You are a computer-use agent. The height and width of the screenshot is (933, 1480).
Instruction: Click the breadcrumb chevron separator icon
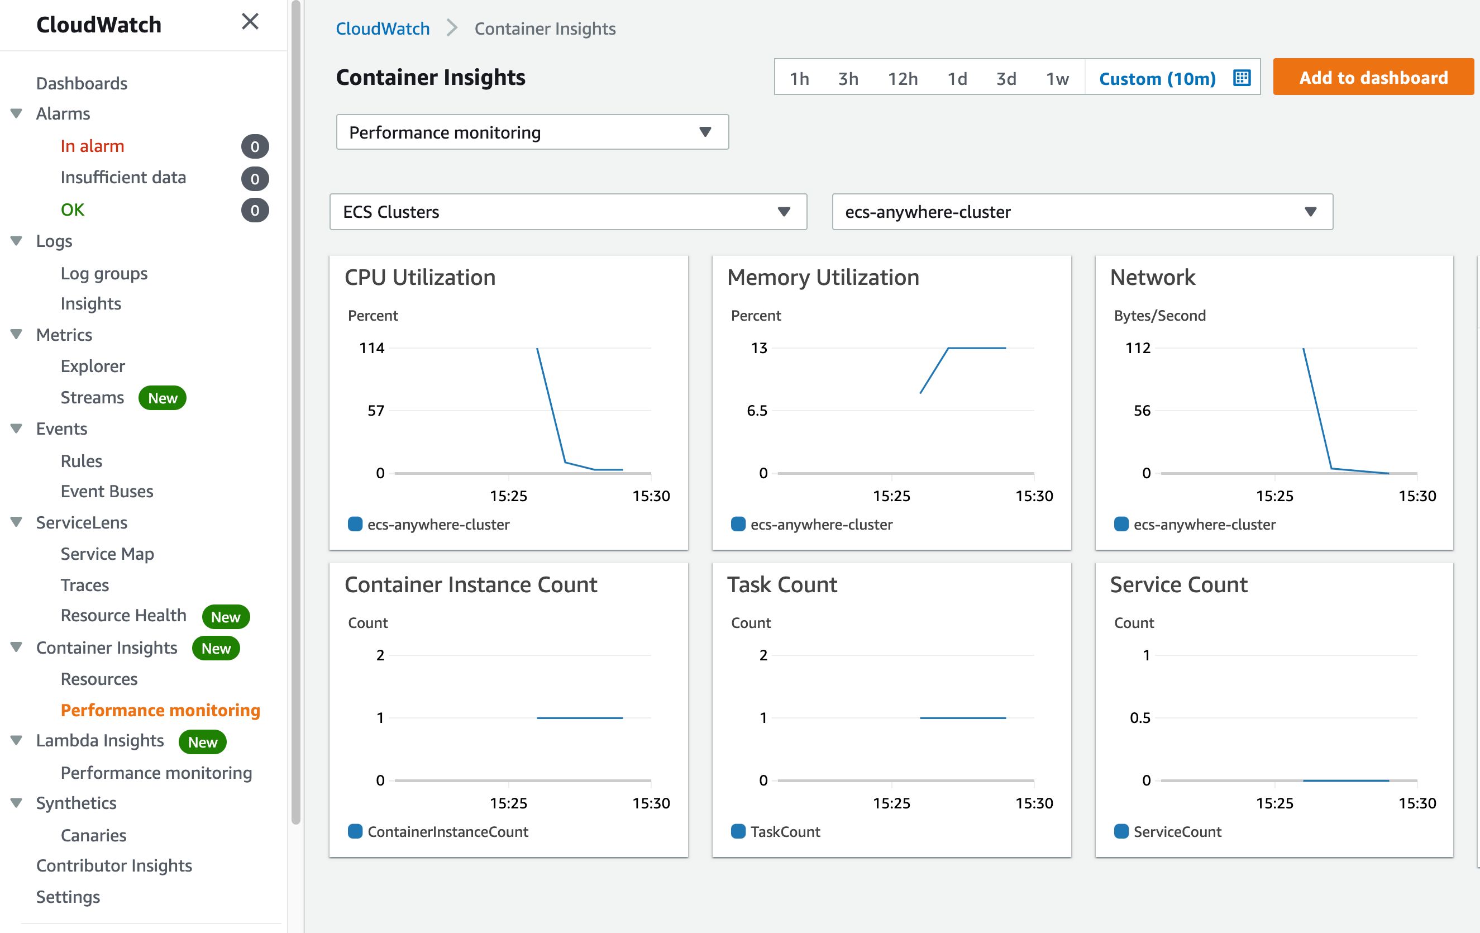coord(452,28)
